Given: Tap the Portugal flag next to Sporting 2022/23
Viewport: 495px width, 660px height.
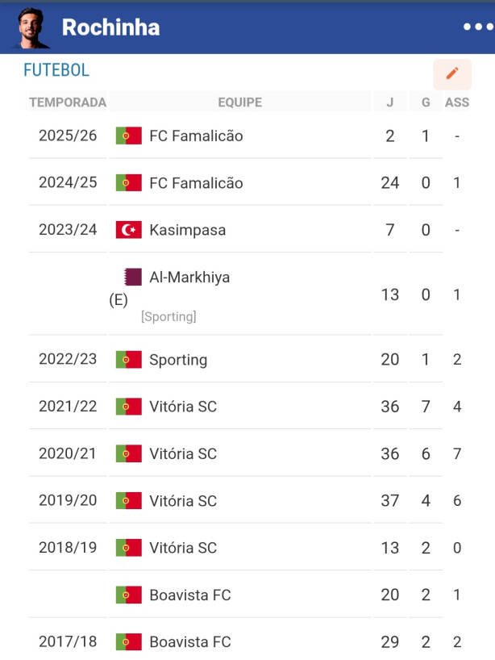Looking at the screenshot, I should click(x=129, y=360).
